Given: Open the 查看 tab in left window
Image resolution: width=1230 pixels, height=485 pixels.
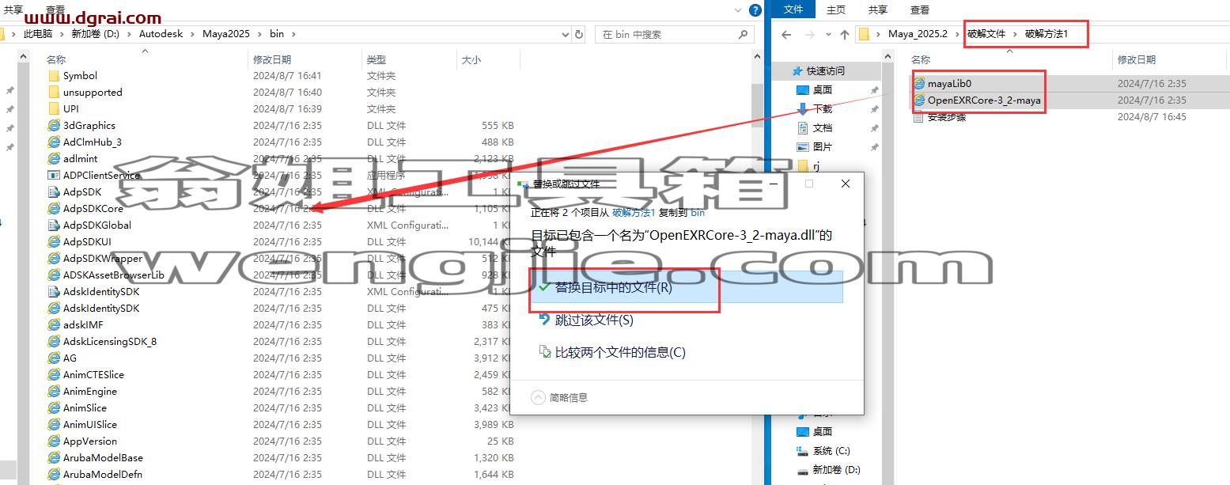Looking at the screenshot, I should [55, 9].
